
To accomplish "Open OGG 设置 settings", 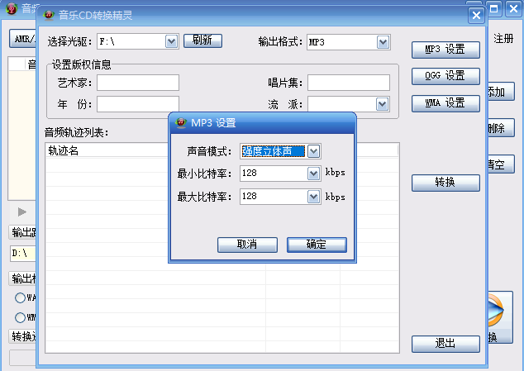I will [445, 76].
